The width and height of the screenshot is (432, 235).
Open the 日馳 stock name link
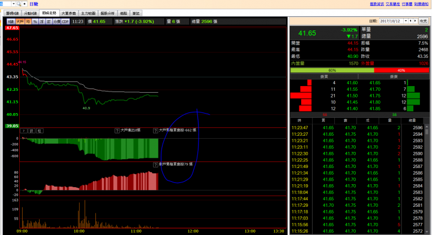[x=34, y=4]
